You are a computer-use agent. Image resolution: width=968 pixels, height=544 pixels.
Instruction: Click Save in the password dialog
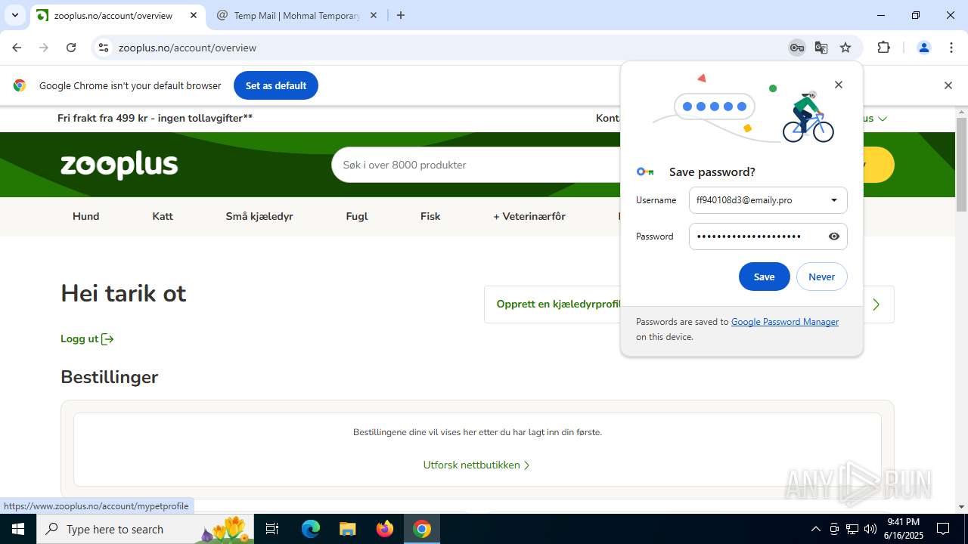(764, 277)
